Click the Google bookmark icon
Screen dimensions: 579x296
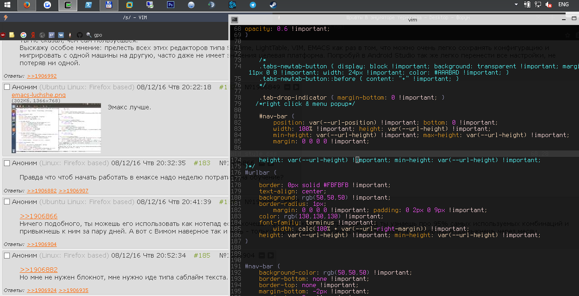pyautogui.click(x=23, y=35)
